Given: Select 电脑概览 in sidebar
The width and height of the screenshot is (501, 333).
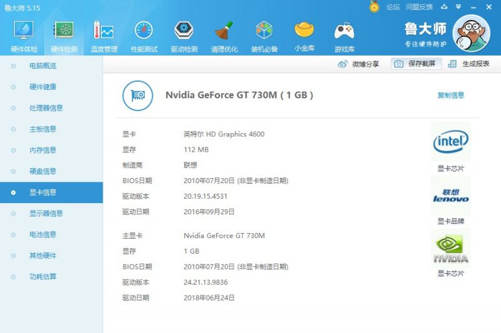Looking at the screenshot, I should (51, 66).
